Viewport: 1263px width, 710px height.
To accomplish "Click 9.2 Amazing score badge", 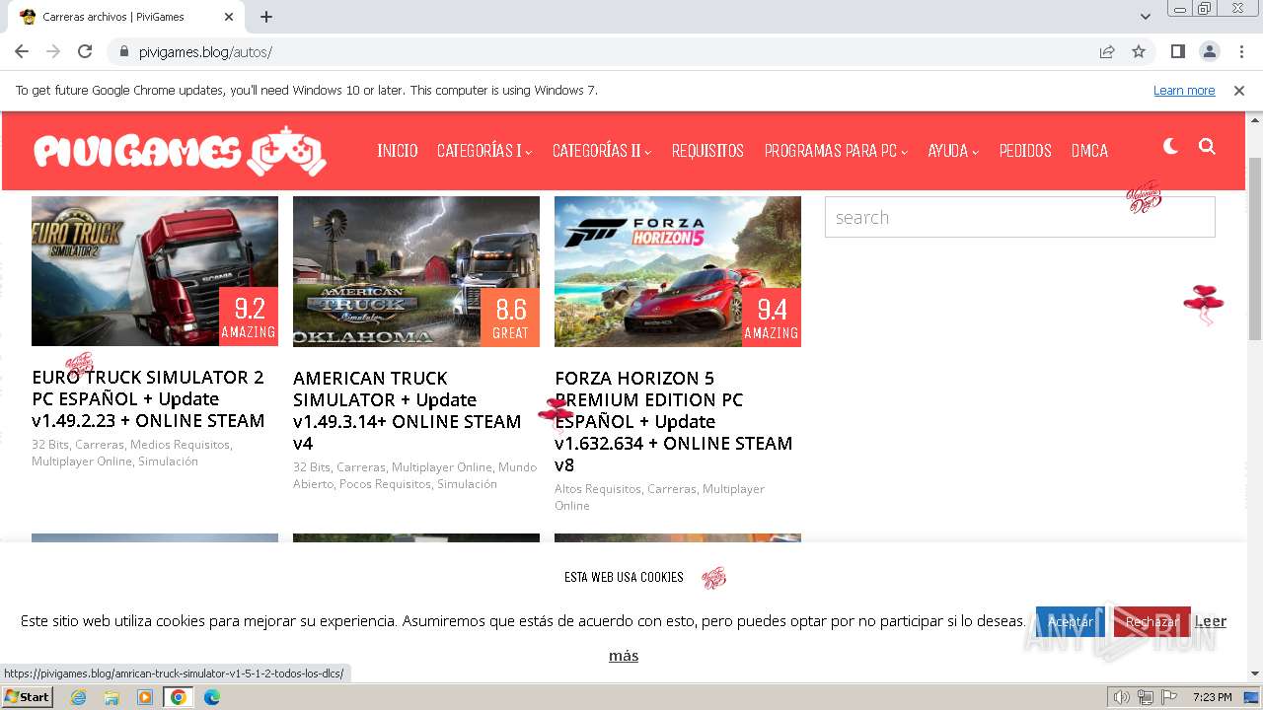I will (x=249, y=317).
